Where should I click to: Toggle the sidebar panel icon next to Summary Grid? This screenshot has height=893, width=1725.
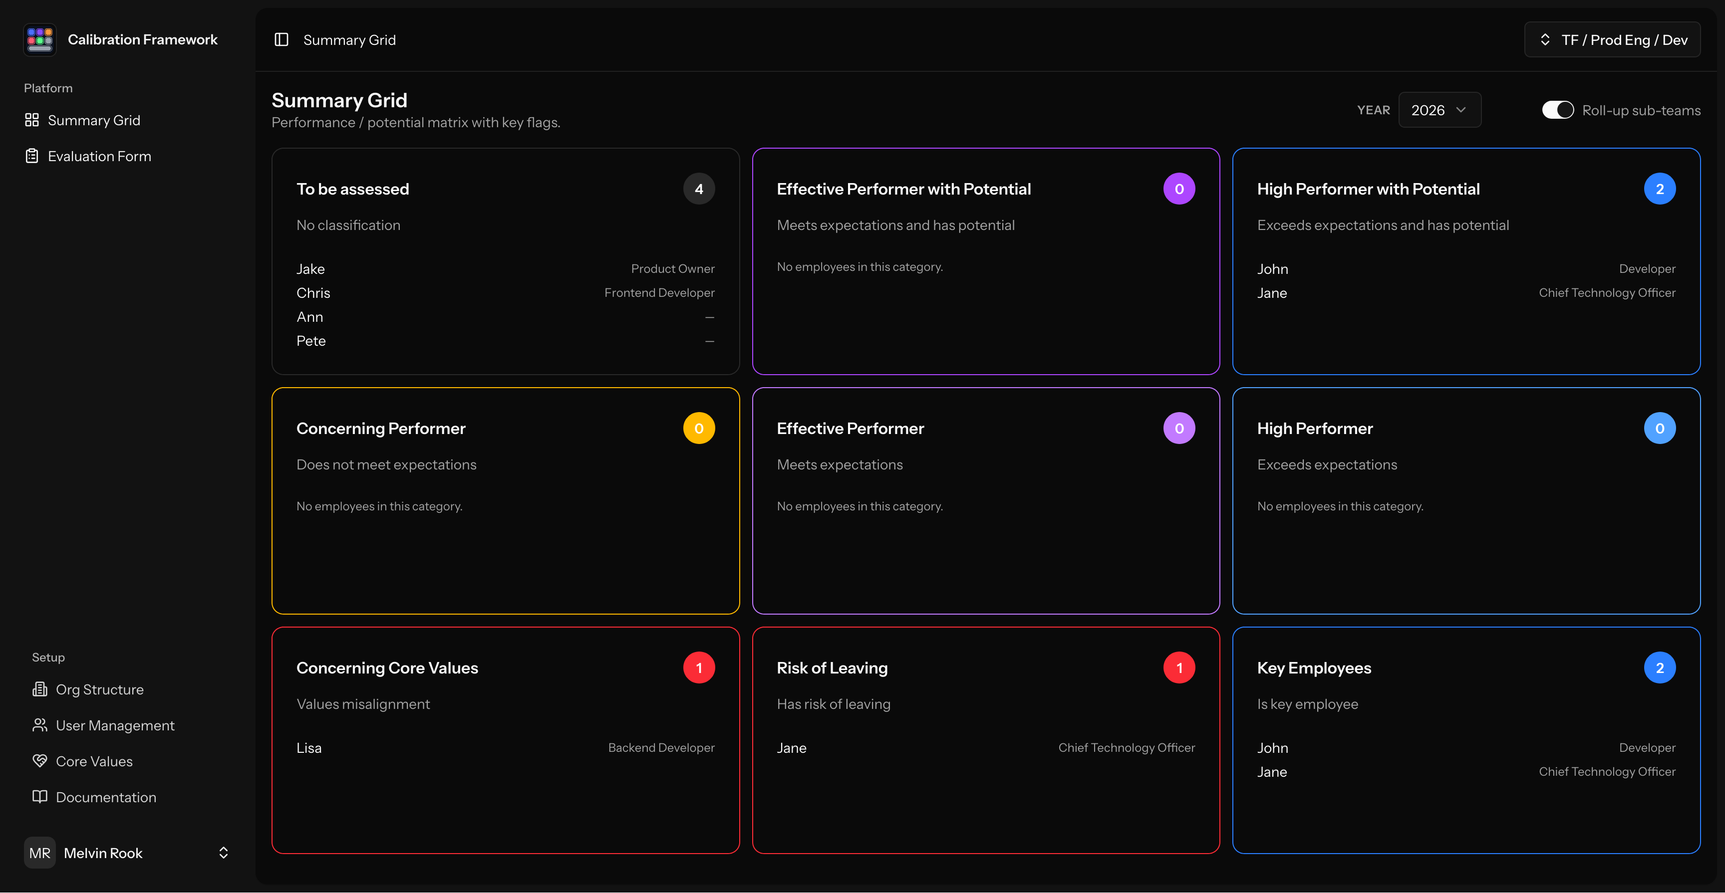point(281,39)
